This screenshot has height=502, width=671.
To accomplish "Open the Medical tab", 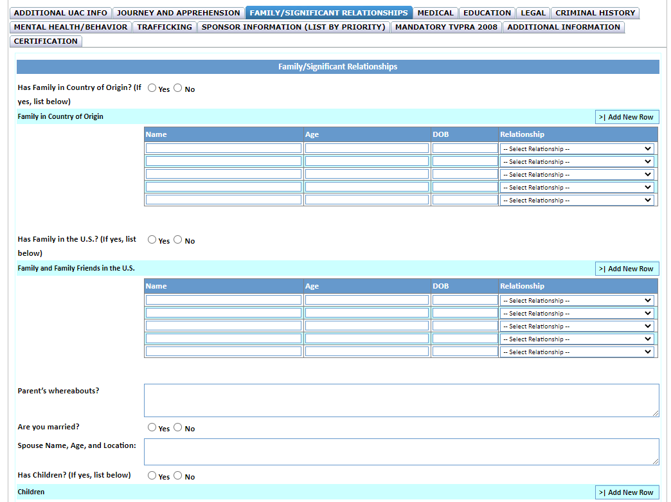I will (x=435, y=13).
